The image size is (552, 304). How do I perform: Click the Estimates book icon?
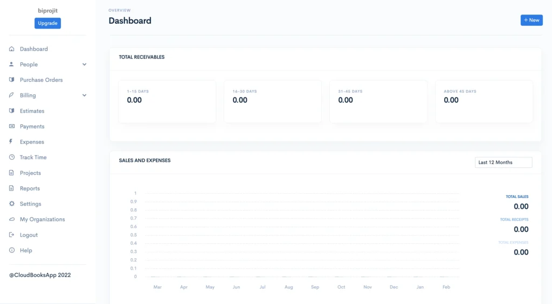[x=12, y=111]
